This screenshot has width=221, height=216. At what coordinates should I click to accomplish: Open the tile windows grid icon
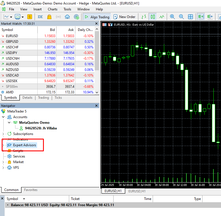coord(190,17)
